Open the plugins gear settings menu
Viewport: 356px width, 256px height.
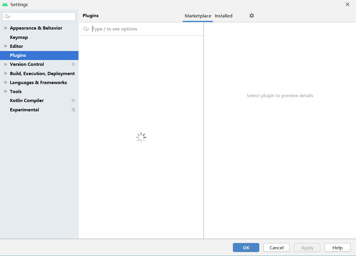pyautogui.click(x=252, y=16)
